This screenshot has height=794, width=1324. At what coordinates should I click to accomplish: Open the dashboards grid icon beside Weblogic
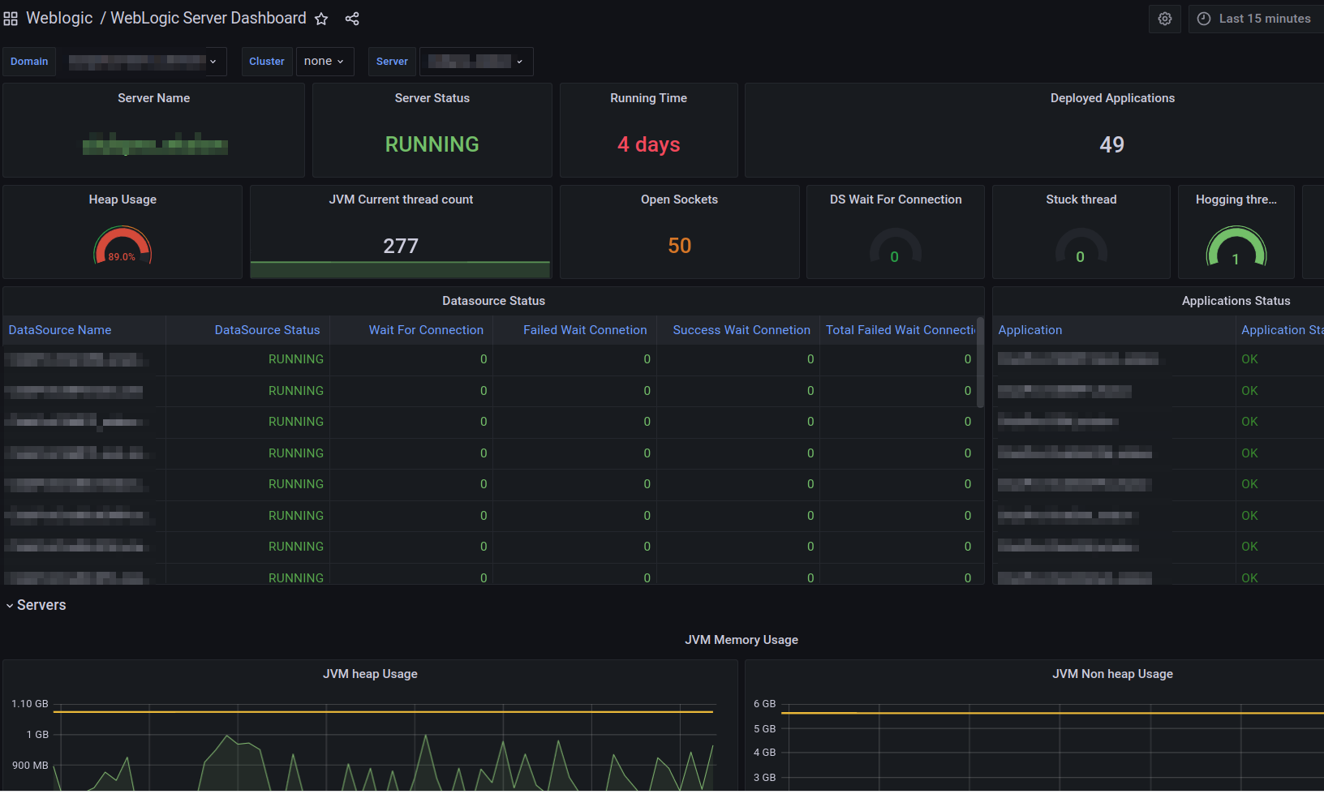tap(11, 19)
